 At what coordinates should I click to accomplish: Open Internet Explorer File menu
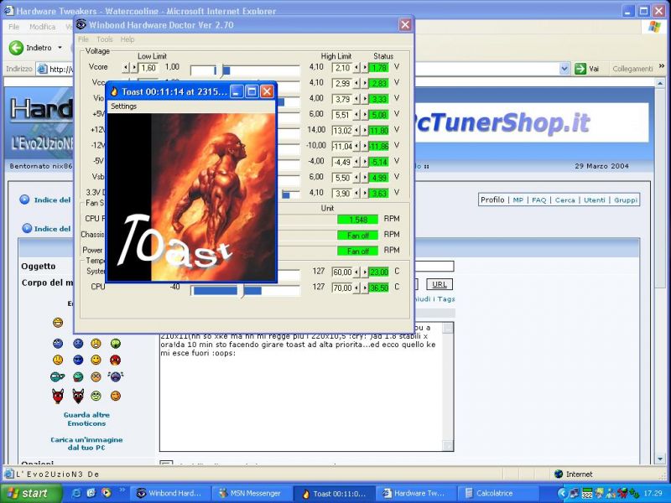(13, 27)
